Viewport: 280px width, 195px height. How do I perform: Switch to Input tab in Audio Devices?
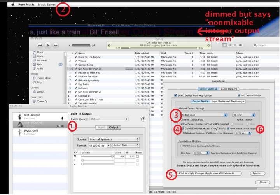(x=101, y=127)
